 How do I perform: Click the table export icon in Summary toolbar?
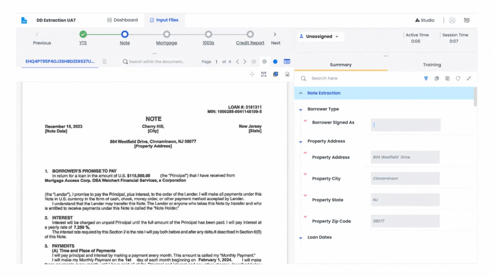pyautogui.click(x=447, y=79)
